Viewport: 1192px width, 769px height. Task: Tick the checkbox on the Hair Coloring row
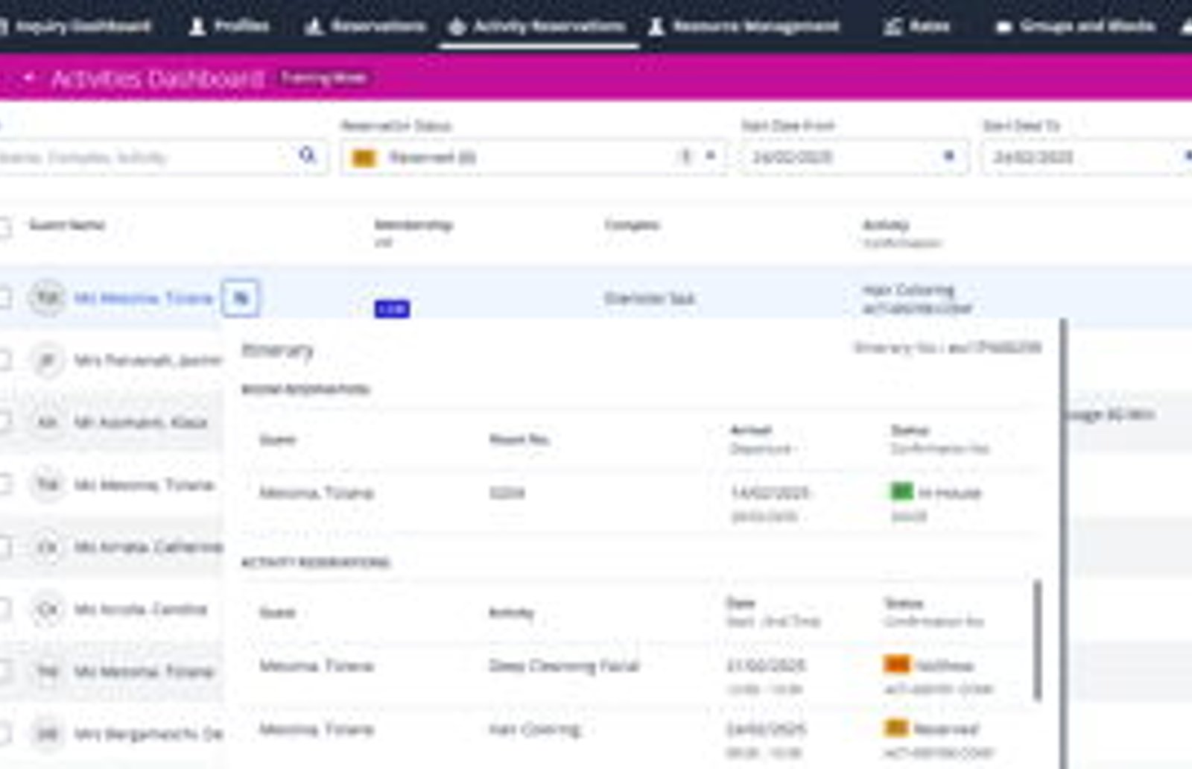click(4, 299)
